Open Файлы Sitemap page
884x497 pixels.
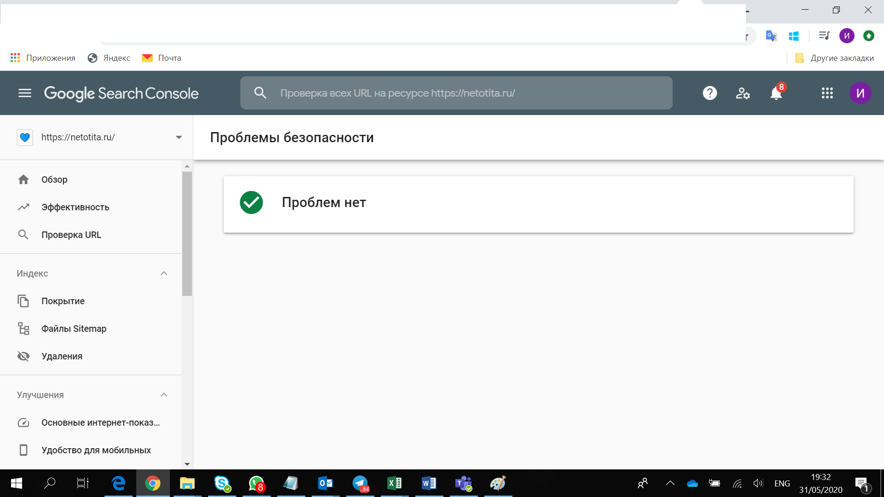point(74,329)
